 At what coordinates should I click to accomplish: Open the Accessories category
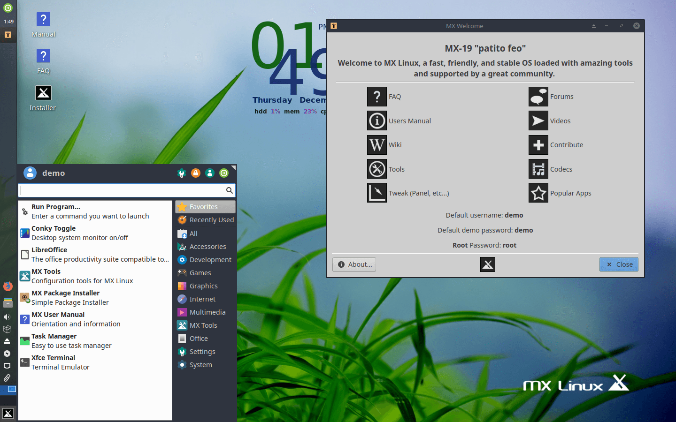[206, 246]
